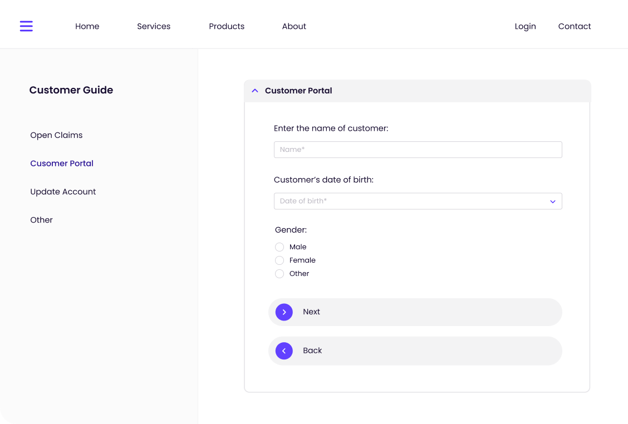
Task: Open Update Account in sidebar
Action: coord(63,192)
